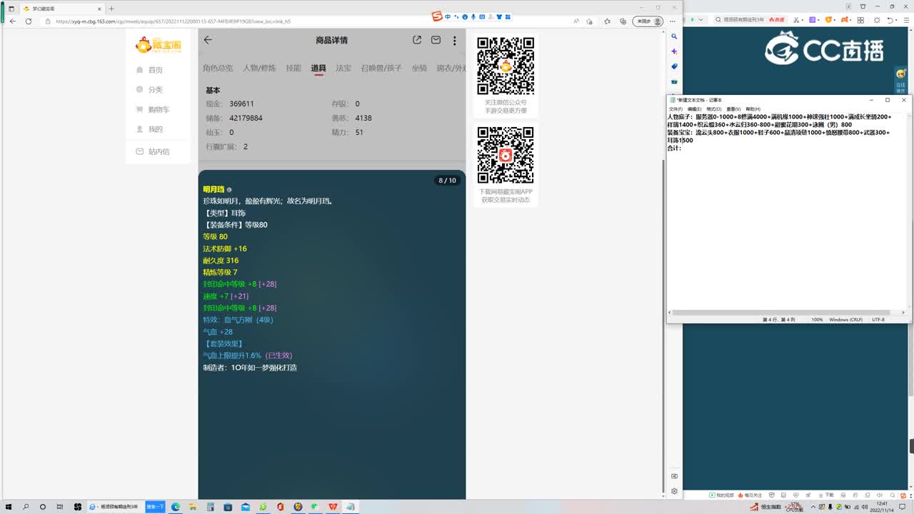Click the external share icon in 商品详情 header
914x514 pixels.
[x=416, y=40]
